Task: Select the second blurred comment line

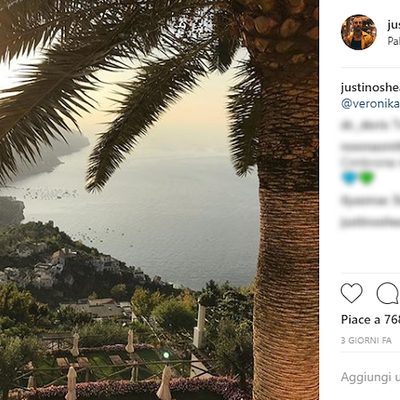Action: pos(370,146)
